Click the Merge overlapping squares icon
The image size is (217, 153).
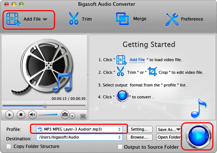coord(122,19)
